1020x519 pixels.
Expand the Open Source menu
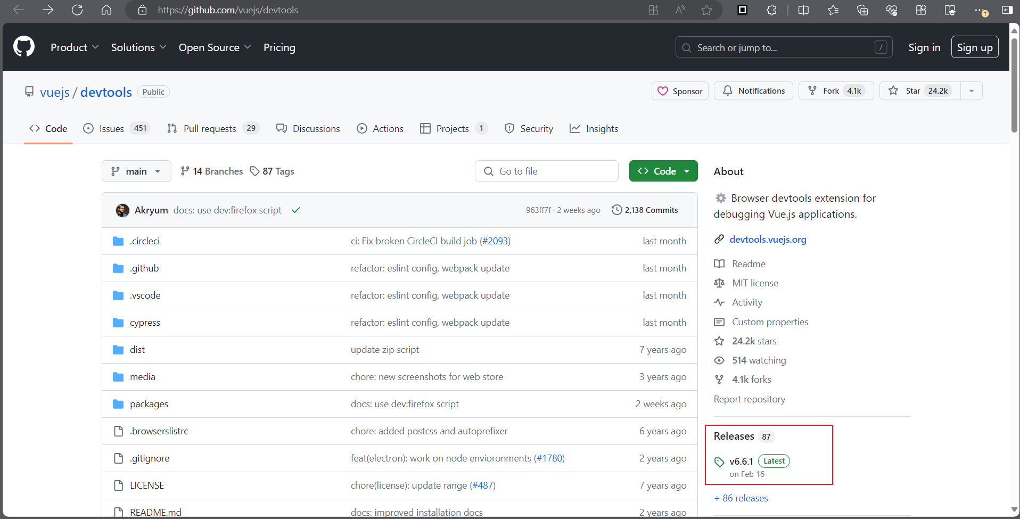215,47
